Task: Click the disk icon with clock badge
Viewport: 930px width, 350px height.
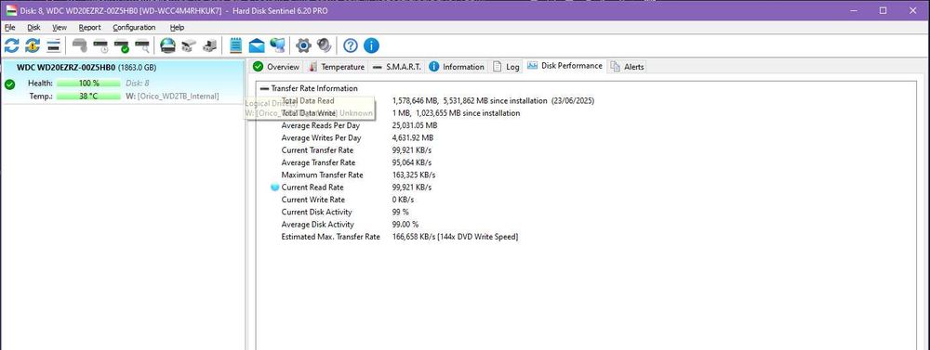Action: (100, 45)
